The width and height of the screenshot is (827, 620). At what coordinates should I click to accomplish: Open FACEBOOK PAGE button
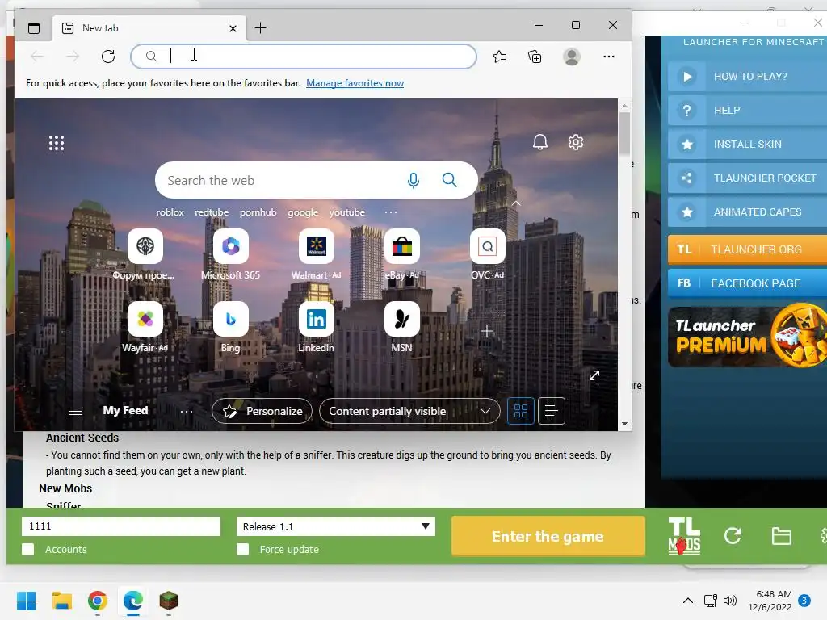747,283
